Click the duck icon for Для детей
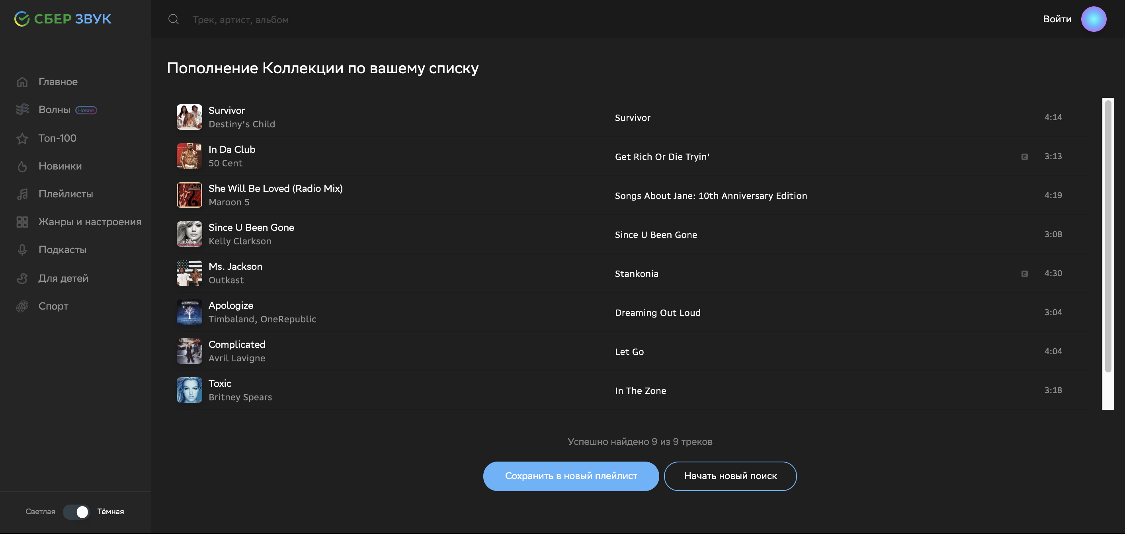This screenshot has height=534, width=1125. [22, 278]
